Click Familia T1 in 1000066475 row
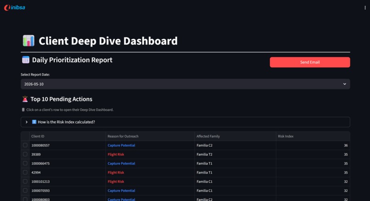370x201 pixels. pyautogui.click(x=204, y=163)
